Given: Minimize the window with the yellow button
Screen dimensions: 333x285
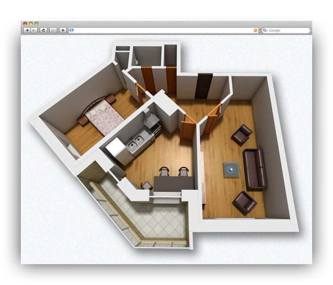Looking at the screenshot, I should click(31, 24).
